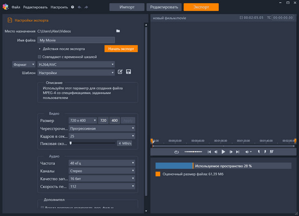Open the audio frequency 48 кГц dropdown

(x=102, y=163)
